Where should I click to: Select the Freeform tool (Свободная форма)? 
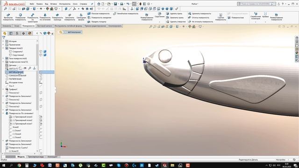[x=81, y=17]
